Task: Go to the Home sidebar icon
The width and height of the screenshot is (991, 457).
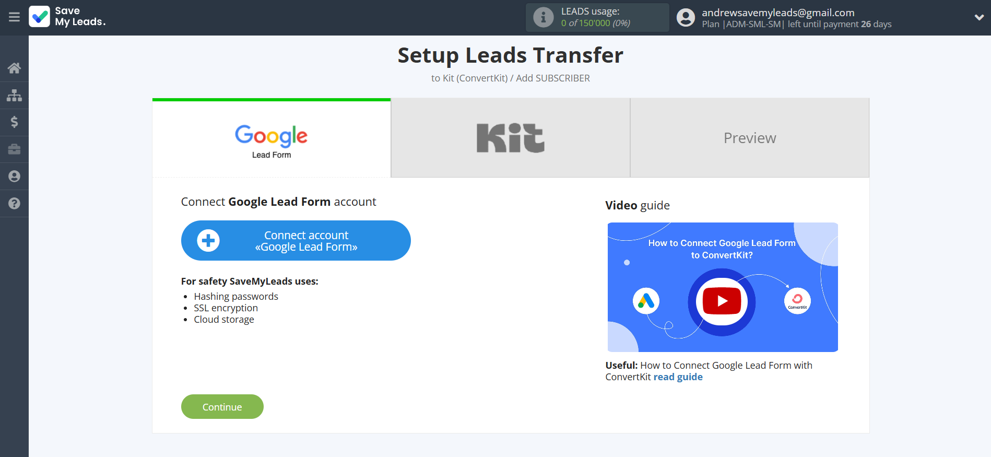Action: pos(14,68)
